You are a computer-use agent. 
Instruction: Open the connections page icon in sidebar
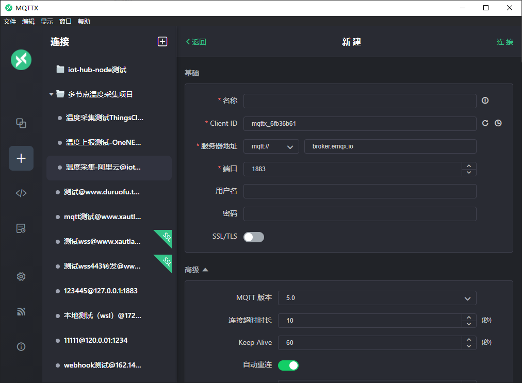[21, 123]
